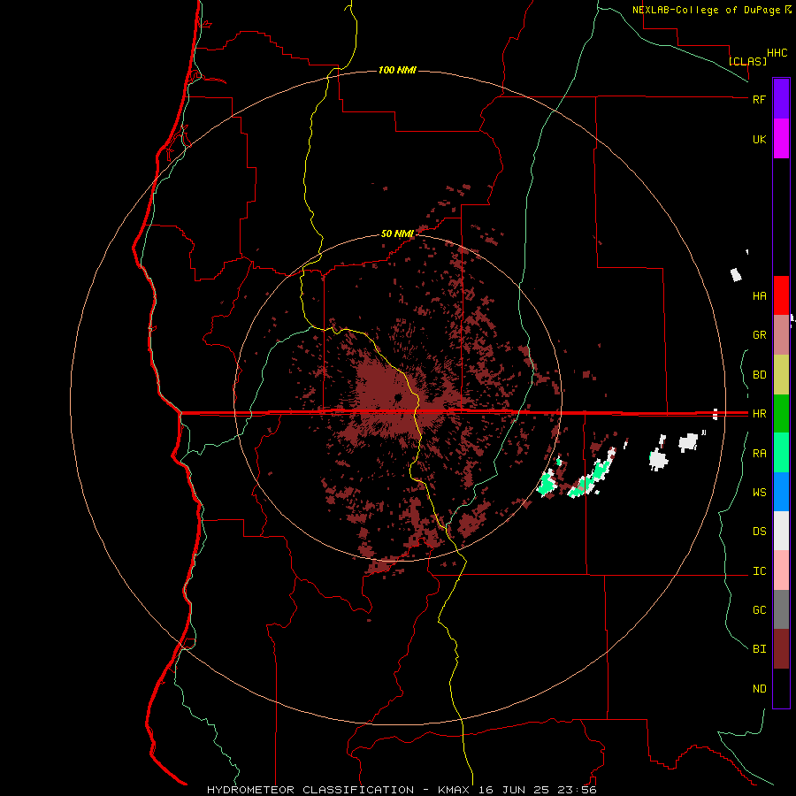Viewport: 796px width, 796px height.
Task: Click the ND legend label
Action: pyautogui.click(x=759, y=689)
